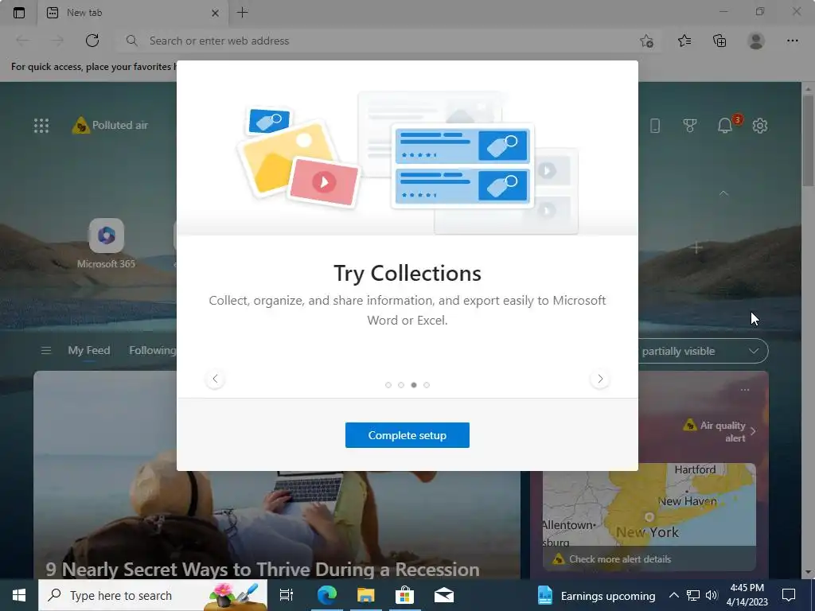The width and height of the screenshot is (815, 611).
Task: Open the Rewards trophy icon
Action: coord(690,125)
